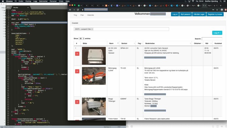Sort the table by Når column

(208, 43)
